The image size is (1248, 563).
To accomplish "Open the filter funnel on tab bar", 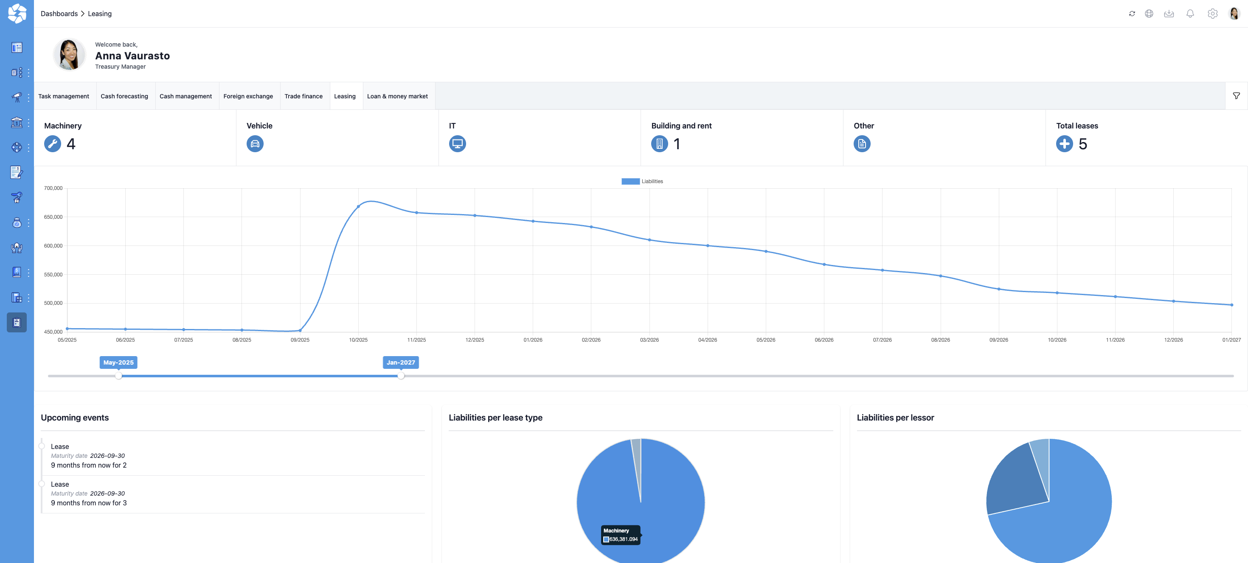I will (1237, 96).
